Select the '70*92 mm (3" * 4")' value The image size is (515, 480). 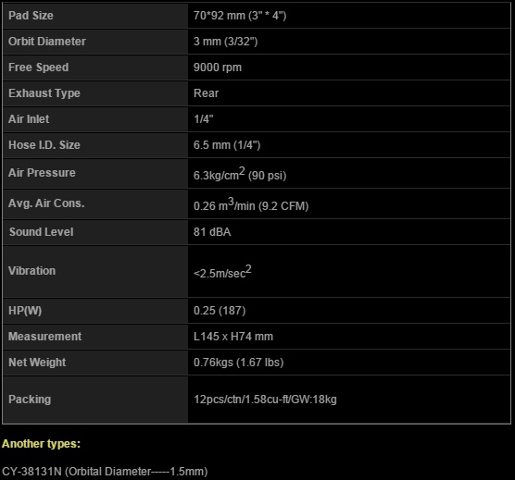(x=240, y=16)
